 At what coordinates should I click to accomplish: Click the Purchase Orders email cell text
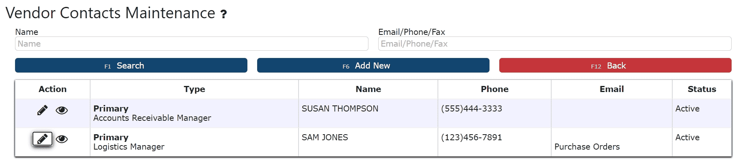(587, 147)
